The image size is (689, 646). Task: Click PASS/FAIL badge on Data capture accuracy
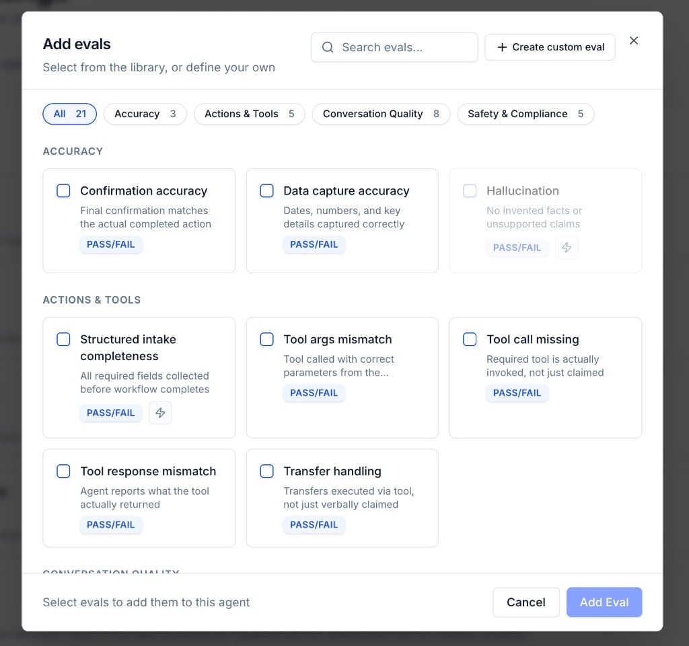314,244
